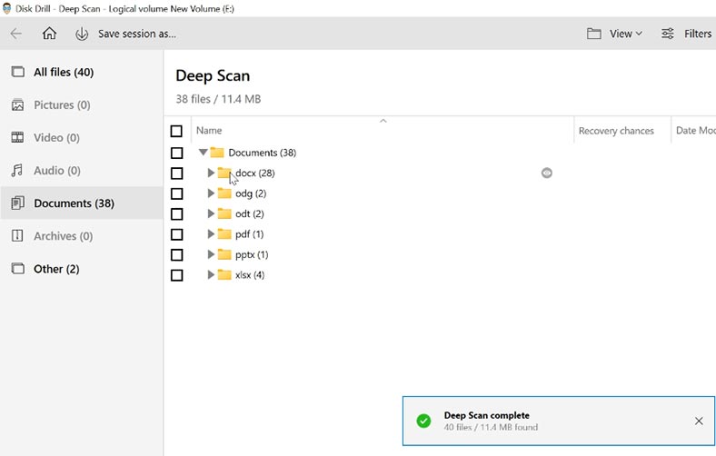Select the Archives icon in sidebar
Viewport: 716px width, 456px height.
point(17,236)
